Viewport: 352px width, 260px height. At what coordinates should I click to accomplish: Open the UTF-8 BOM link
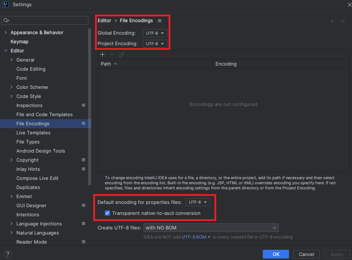(194, 237)
